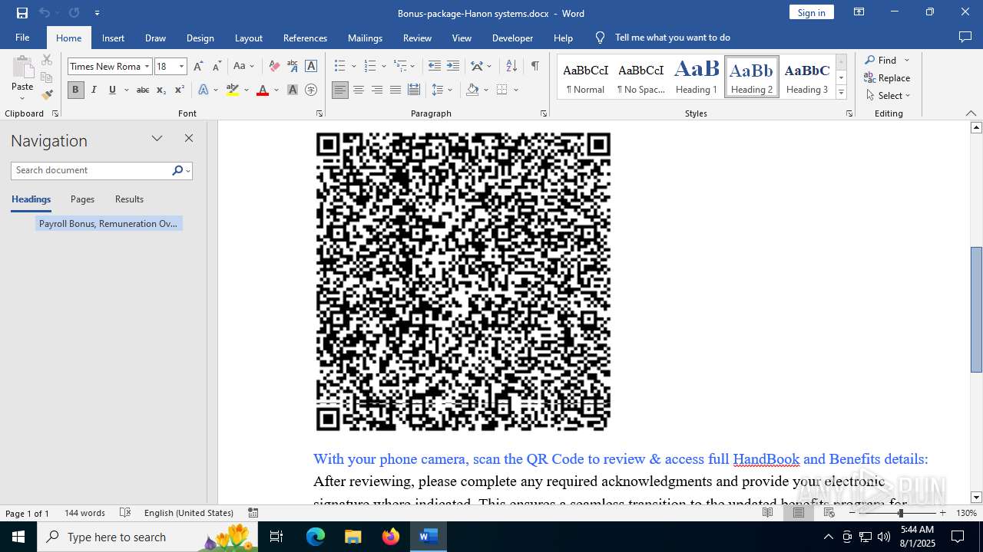Open Line and Paragraph Spacing dropdown
This screenshot has height=552, width=983.
(x=442, y=90)
